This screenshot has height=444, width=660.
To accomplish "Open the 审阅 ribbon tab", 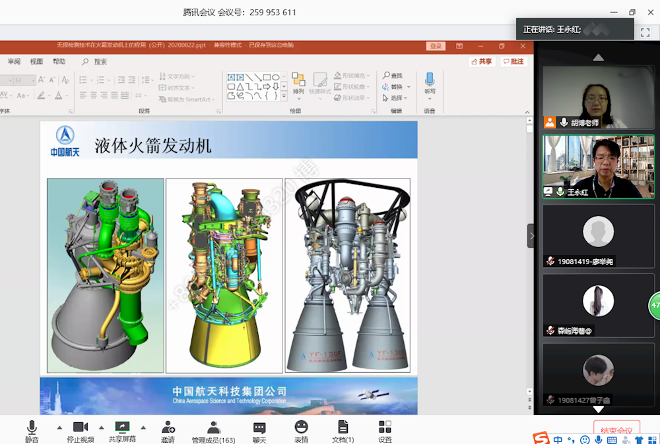I will 14,61.
